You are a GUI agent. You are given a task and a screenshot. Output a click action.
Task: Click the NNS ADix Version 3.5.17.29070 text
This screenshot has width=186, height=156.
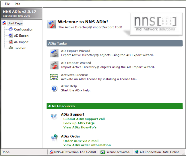(x=75, y=152)
